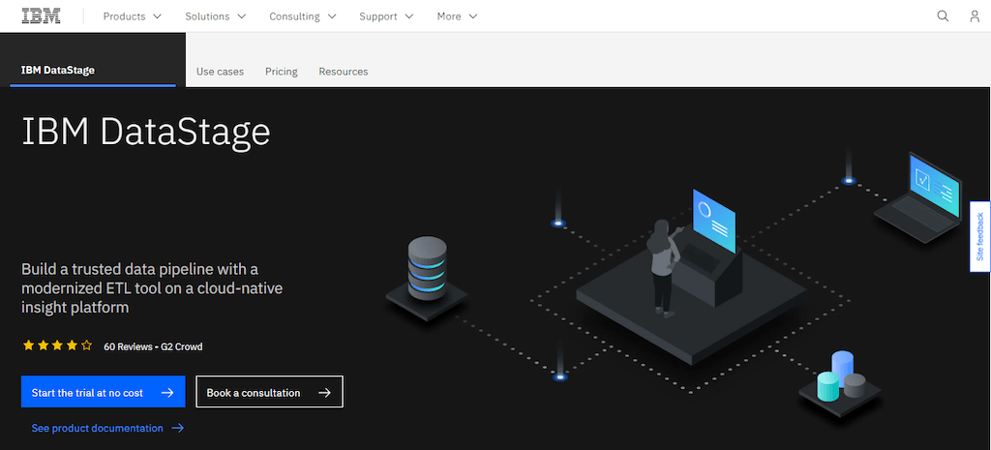
Task: Click Book a consultation button
Action: click(x=270, y=392)
